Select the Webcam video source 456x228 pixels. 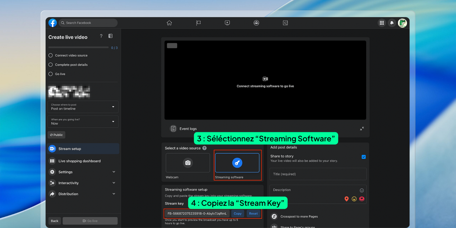pyautogui.click(x=188, y=163)
